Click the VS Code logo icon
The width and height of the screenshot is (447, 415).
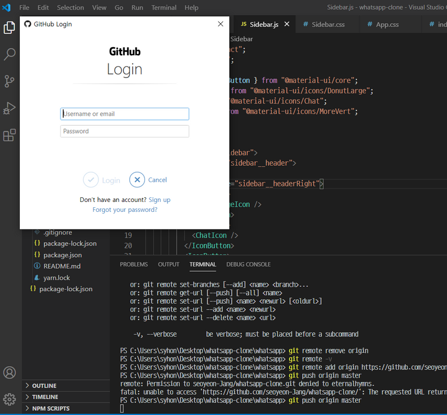pos(6,7)
